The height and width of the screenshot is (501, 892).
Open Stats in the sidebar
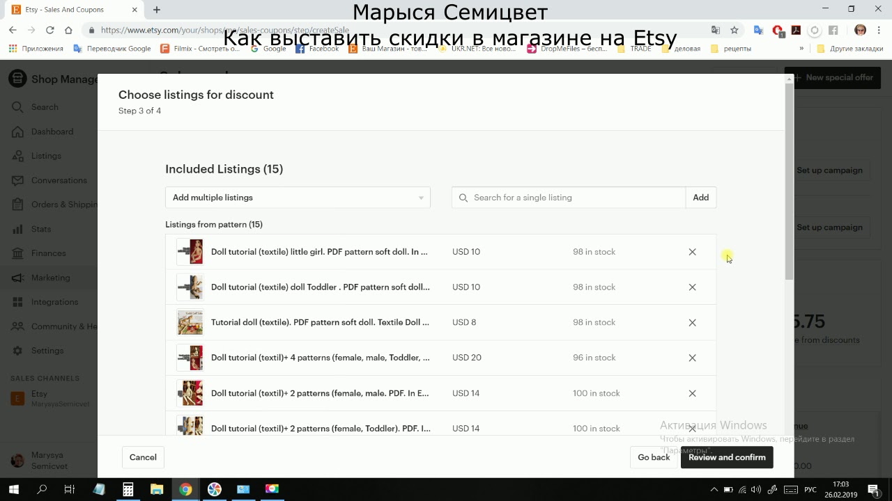coord(41,229)
